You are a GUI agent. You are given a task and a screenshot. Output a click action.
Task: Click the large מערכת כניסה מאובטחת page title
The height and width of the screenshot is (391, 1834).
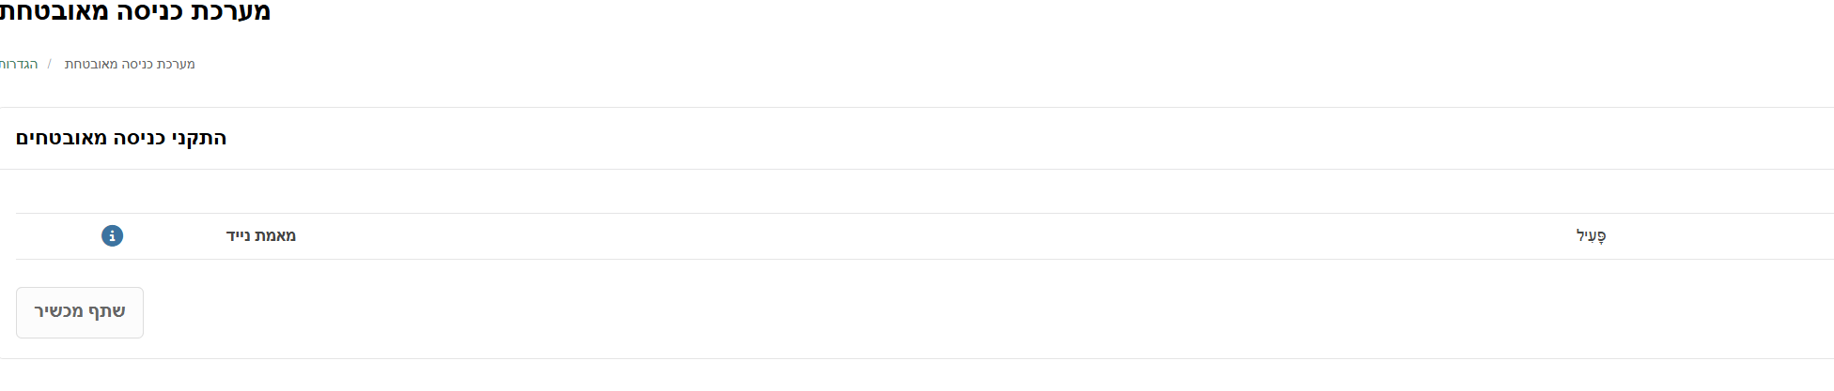point(135,12)
